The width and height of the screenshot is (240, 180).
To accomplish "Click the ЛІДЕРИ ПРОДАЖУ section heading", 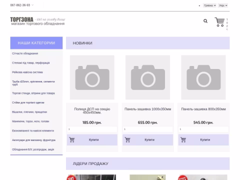I will pyautogui.click(x=90, y=163).
